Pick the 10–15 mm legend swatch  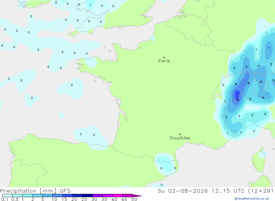(x=57, y=196)
